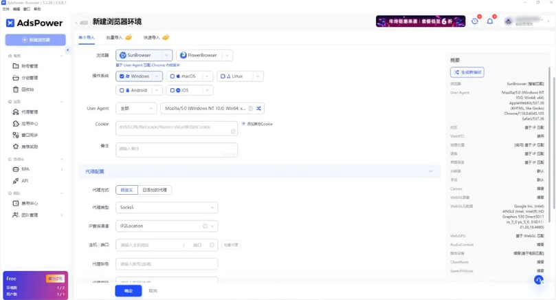Collapse the 代理配置 section chevron
556x300 pixels.
point(431,171)
